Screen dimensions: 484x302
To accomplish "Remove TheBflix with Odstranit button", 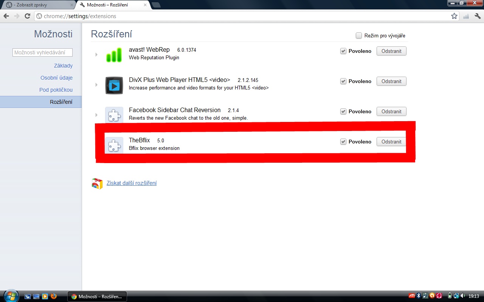I will (x=391, y=142).
